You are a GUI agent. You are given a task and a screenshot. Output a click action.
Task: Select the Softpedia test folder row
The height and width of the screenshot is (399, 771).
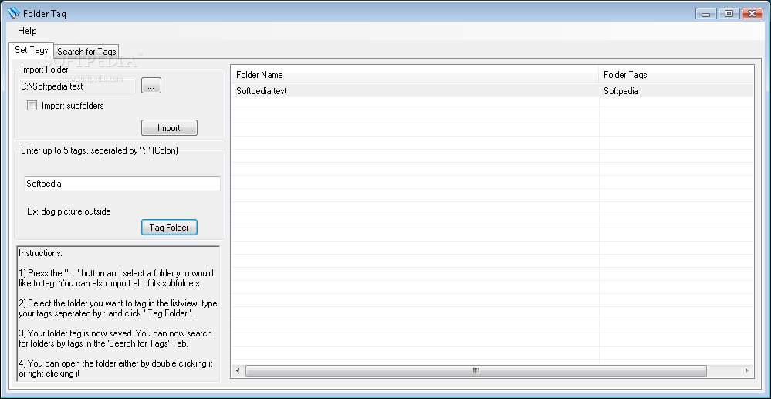pyautogui.click(x=492, y=90)
